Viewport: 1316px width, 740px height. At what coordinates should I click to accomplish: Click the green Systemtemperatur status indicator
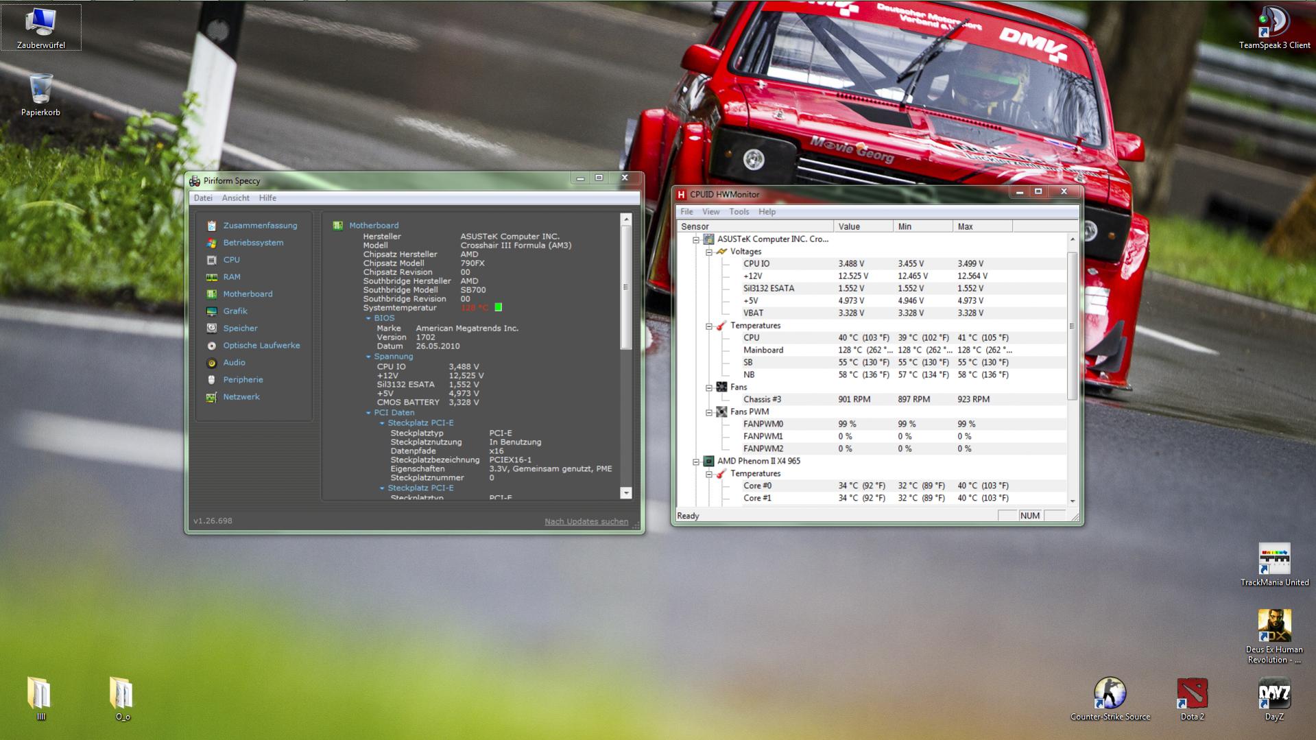coord(499,308)
